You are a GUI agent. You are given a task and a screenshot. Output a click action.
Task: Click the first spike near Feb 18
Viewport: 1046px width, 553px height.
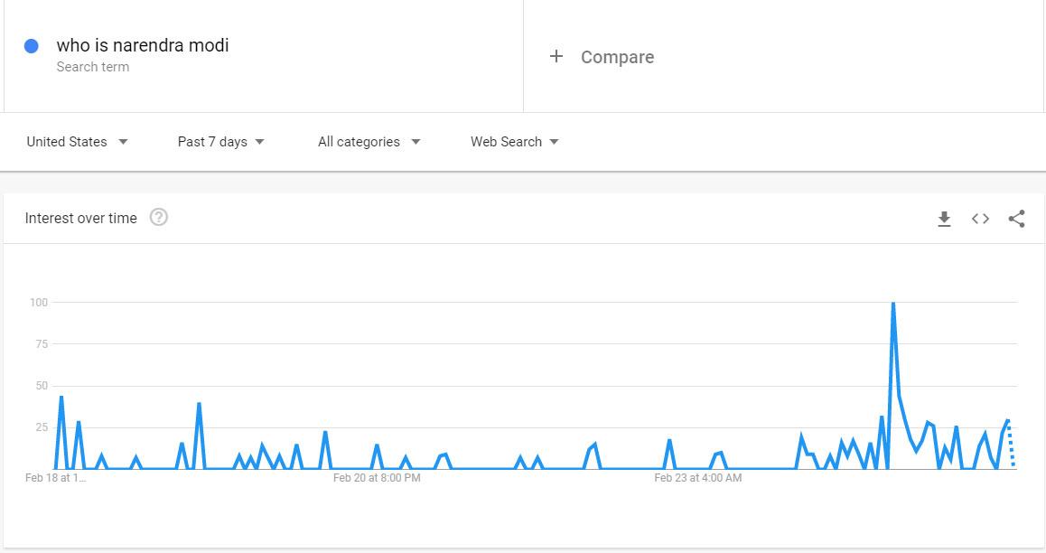pyautogui.click(x=61, y=398)
